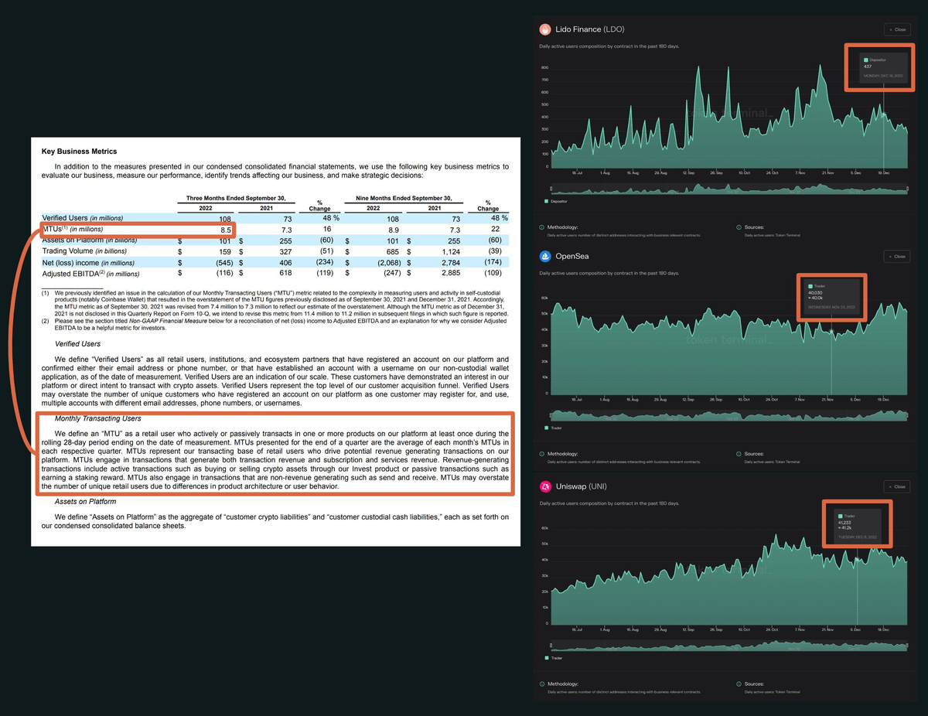Click Sources info icon in Uniswap panel

click(x=739, y=684)
